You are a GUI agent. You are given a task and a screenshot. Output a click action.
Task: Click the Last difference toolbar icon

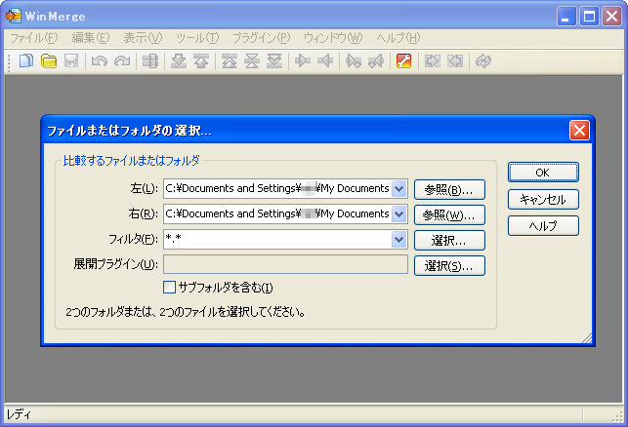click(274, 61)
